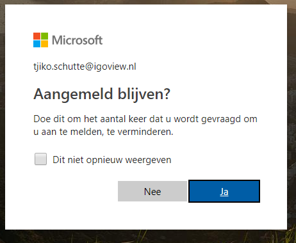296x243 pixels.
Task: Confirm staying signed in with Ja
Action: tap(224, 191)
